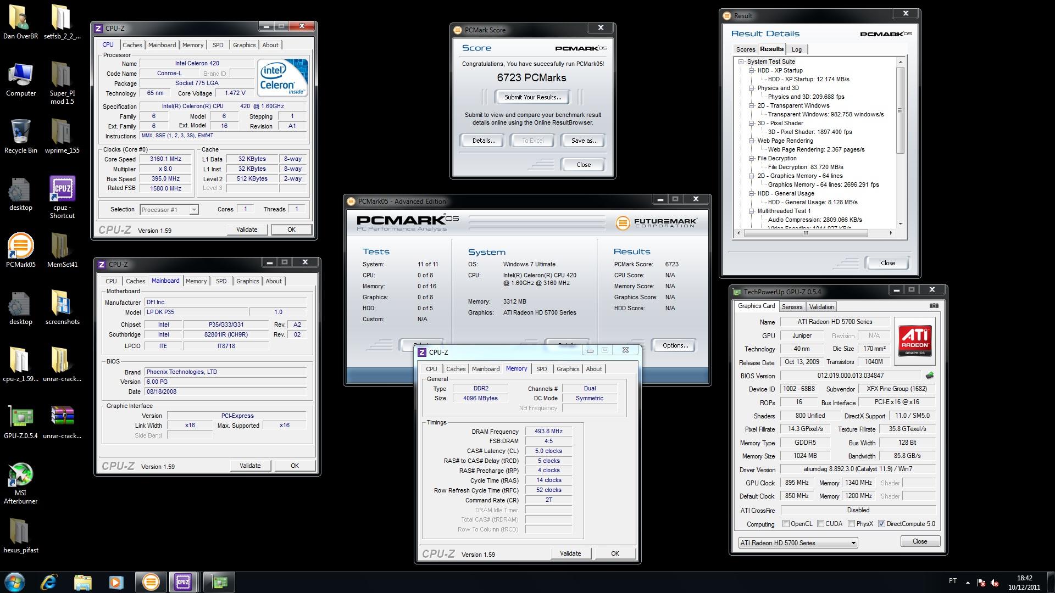The image size is (1055, 593).
Task: Click the Result tree horizontal scrollbar
Action: [x=806, y=233]
